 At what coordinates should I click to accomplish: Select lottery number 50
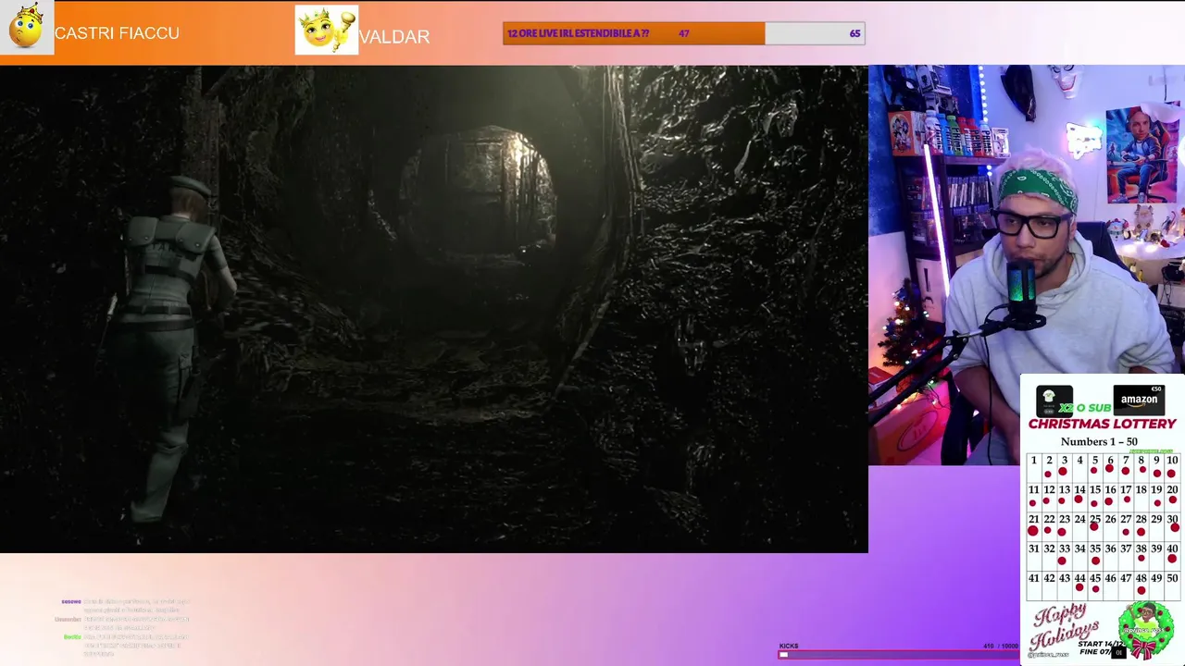point(1172,585)
